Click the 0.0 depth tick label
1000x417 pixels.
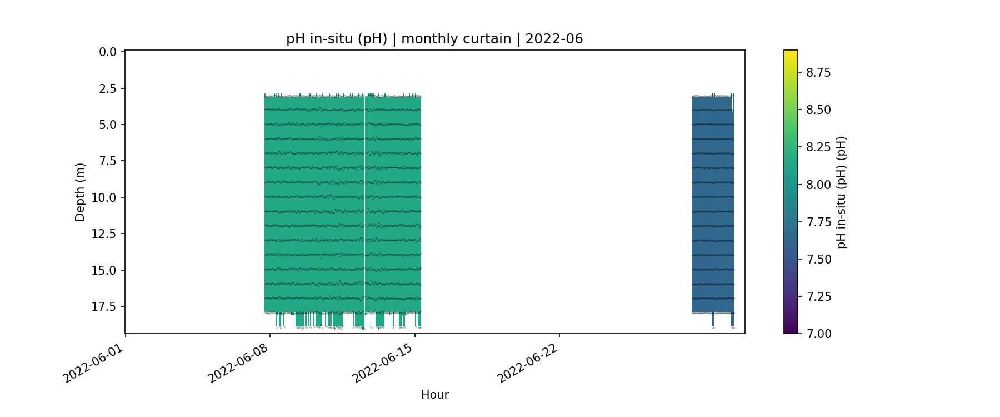click(107, 52)
